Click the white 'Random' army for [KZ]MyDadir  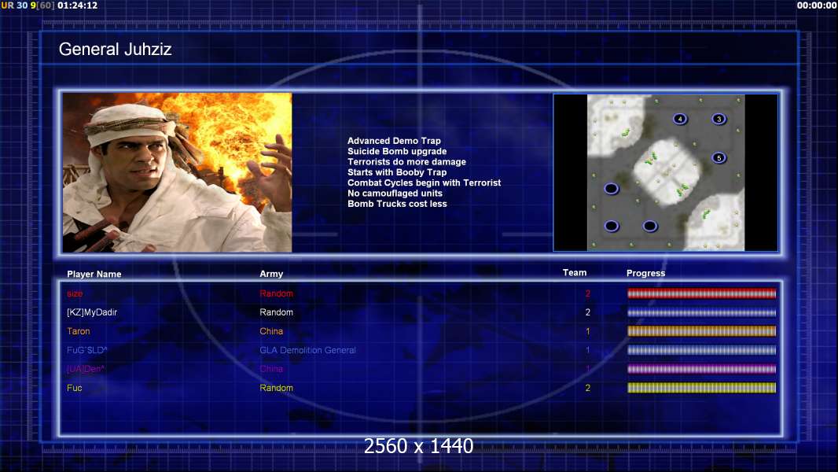tap(276, 312)
